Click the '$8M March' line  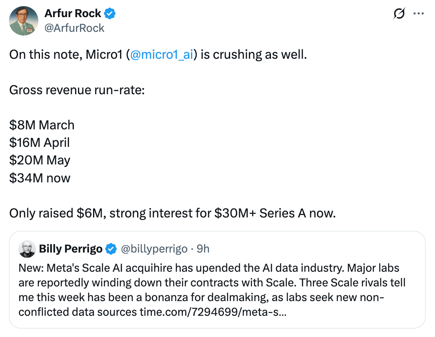pyautogui.click(x=42, y=125)
